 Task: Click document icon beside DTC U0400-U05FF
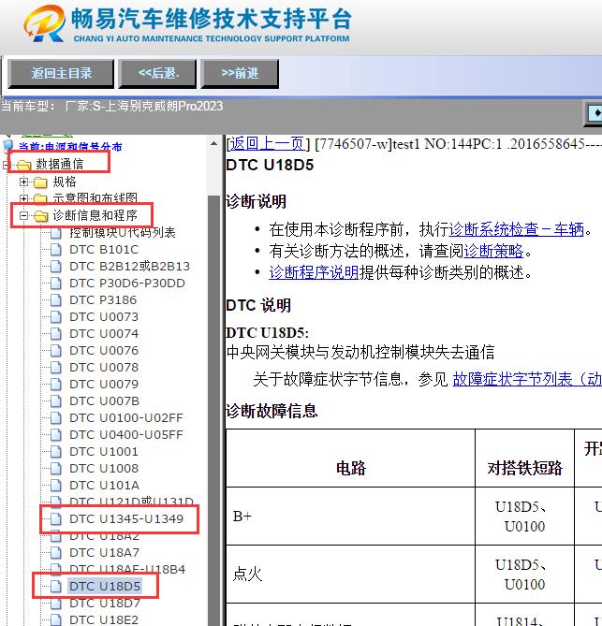pos(56,435)
